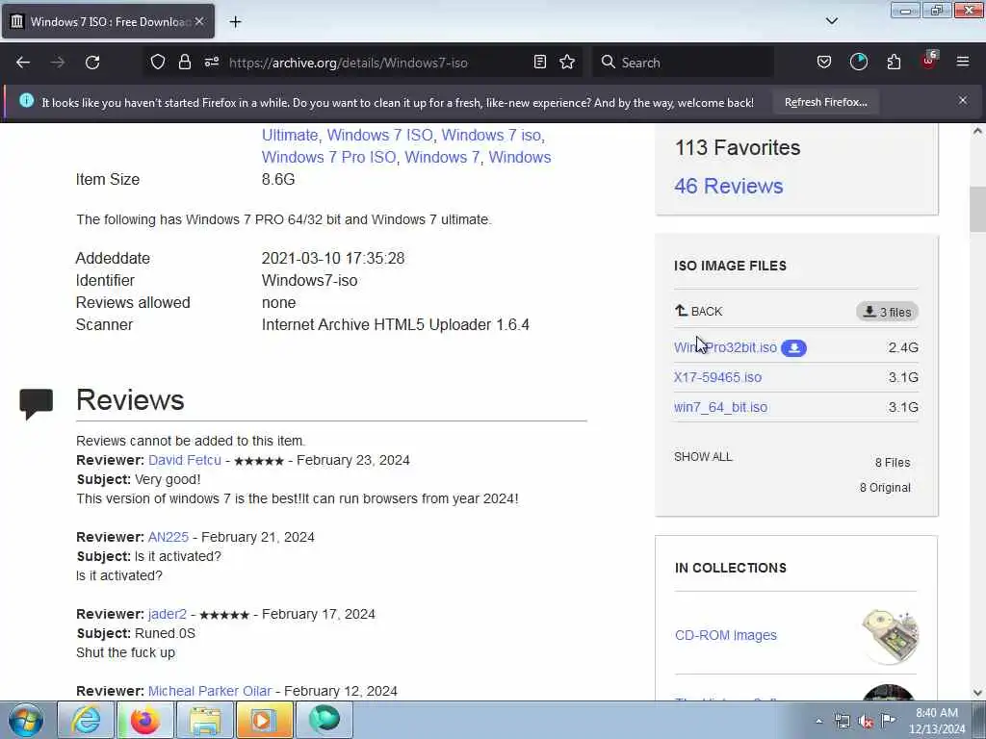This screenshot has height=739, width=986.
Task: Click the Refresh Firefox... button
Action: 825,102
